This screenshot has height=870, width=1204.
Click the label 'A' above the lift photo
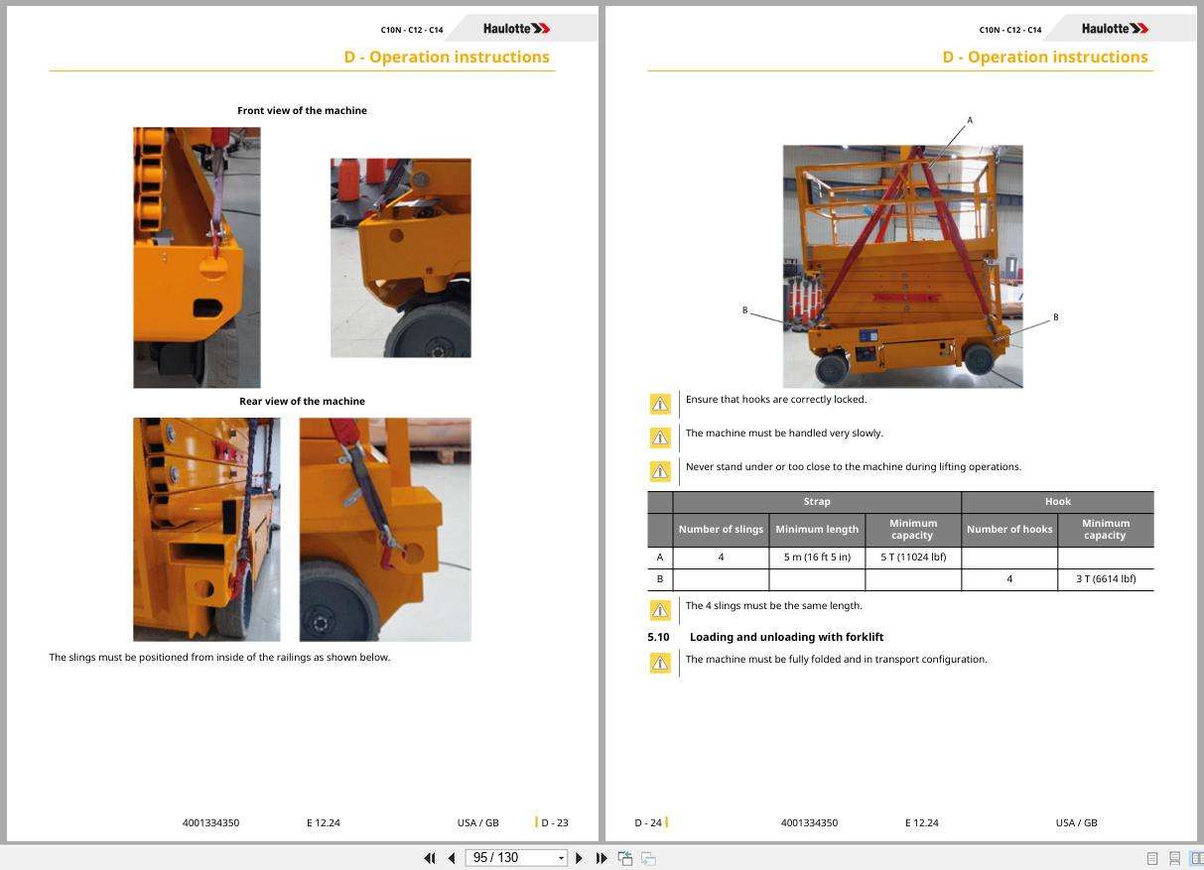[x=970, y=120]
